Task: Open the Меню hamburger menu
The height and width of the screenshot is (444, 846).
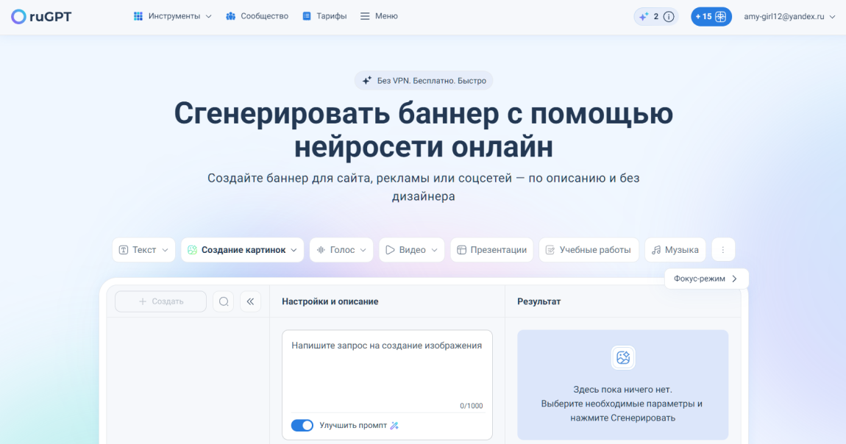Action: point(380,16)
